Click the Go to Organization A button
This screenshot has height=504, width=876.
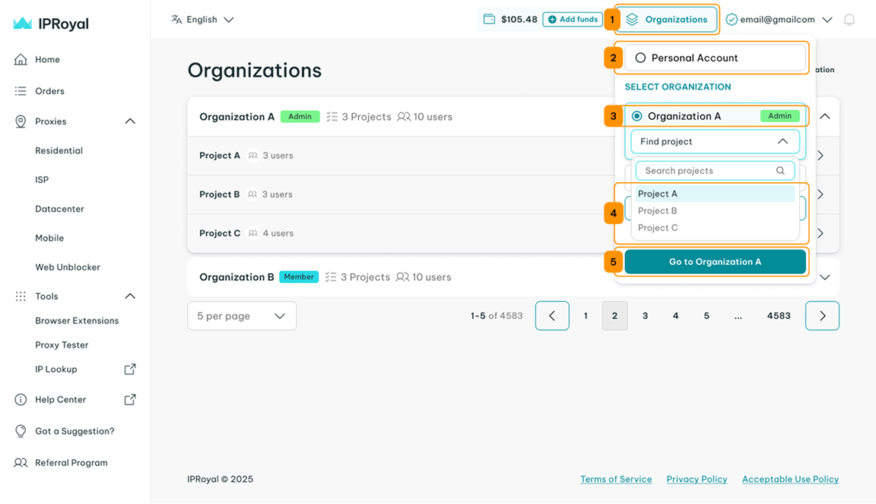pyautogui.click(x=715, y=262)
